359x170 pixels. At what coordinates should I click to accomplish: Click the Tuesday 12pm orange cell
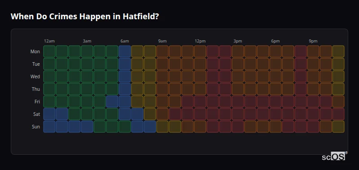tap(200, 64)
